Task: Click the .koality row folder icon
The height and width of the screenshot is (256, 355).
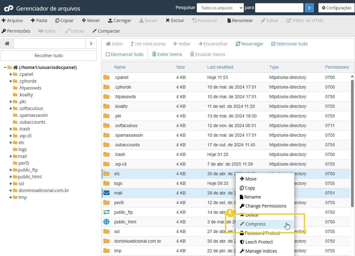Action: (106, 106)
